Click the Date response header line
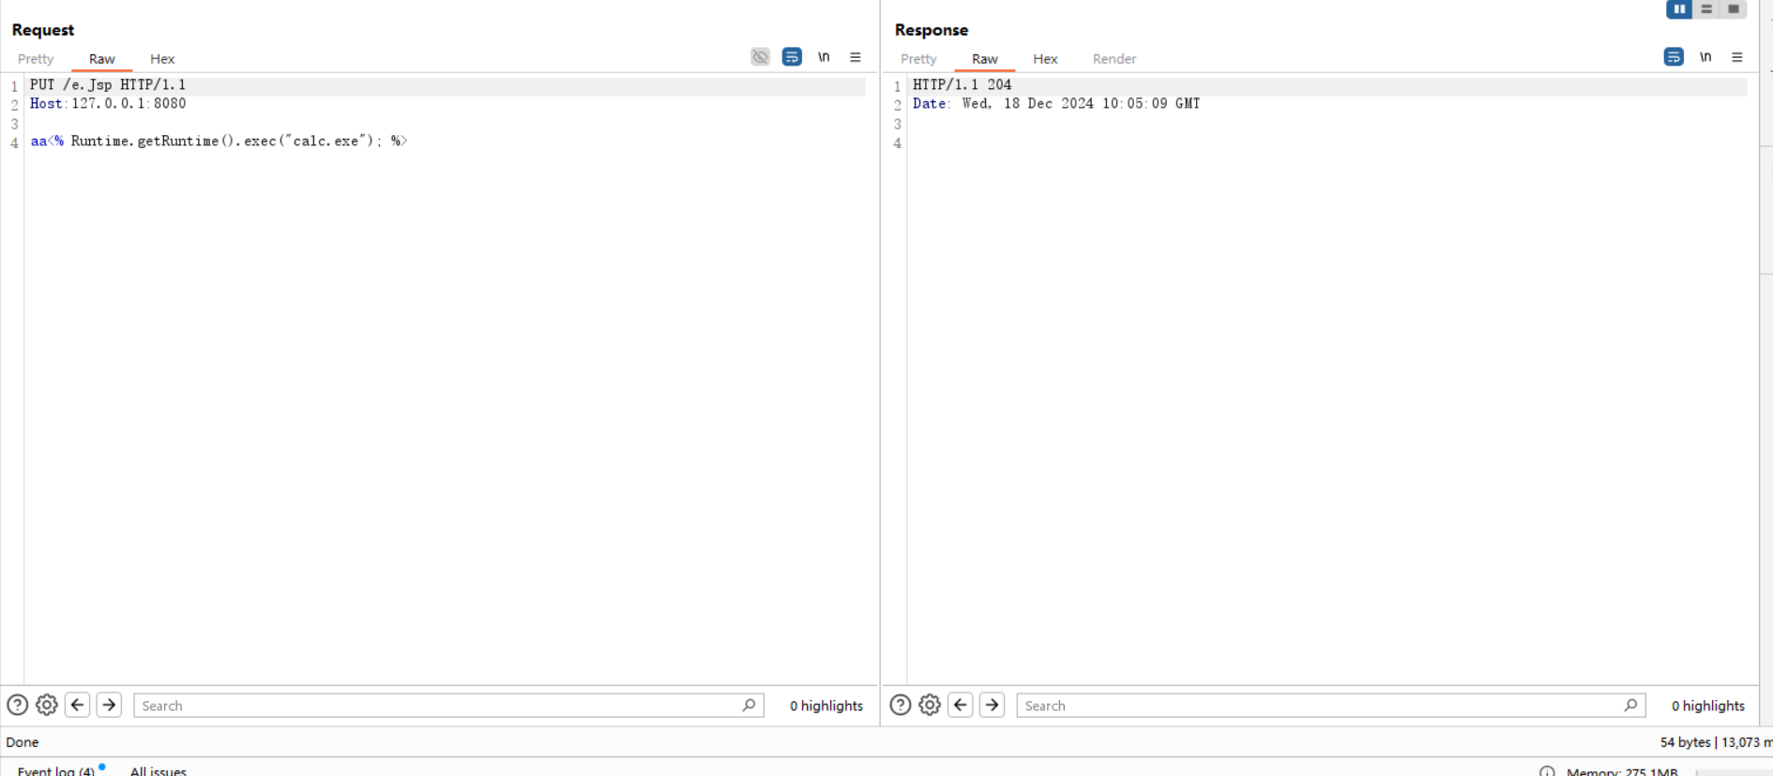Screen dimensions: 1773x776 click(1056, 104)
